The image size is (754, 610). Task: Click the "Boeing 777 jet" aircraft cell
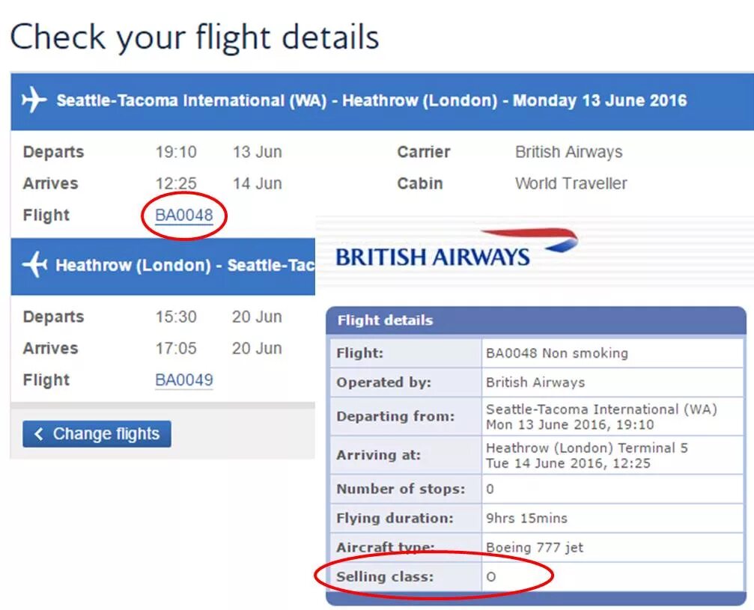[534, 547]
